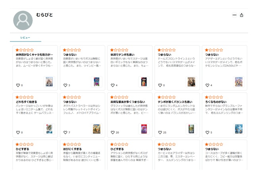
Task: Like the ろくなものがない review
Action: [208, 133]
